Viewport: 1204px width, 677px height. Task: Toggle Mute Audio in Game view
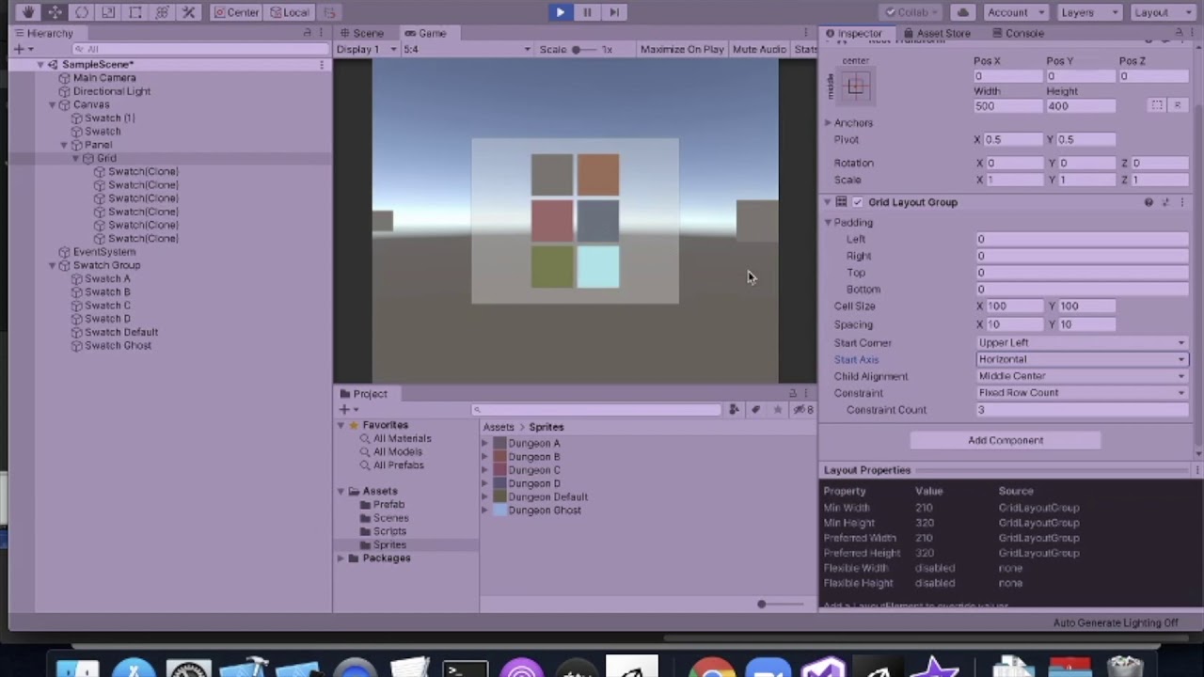click(759, 49)
